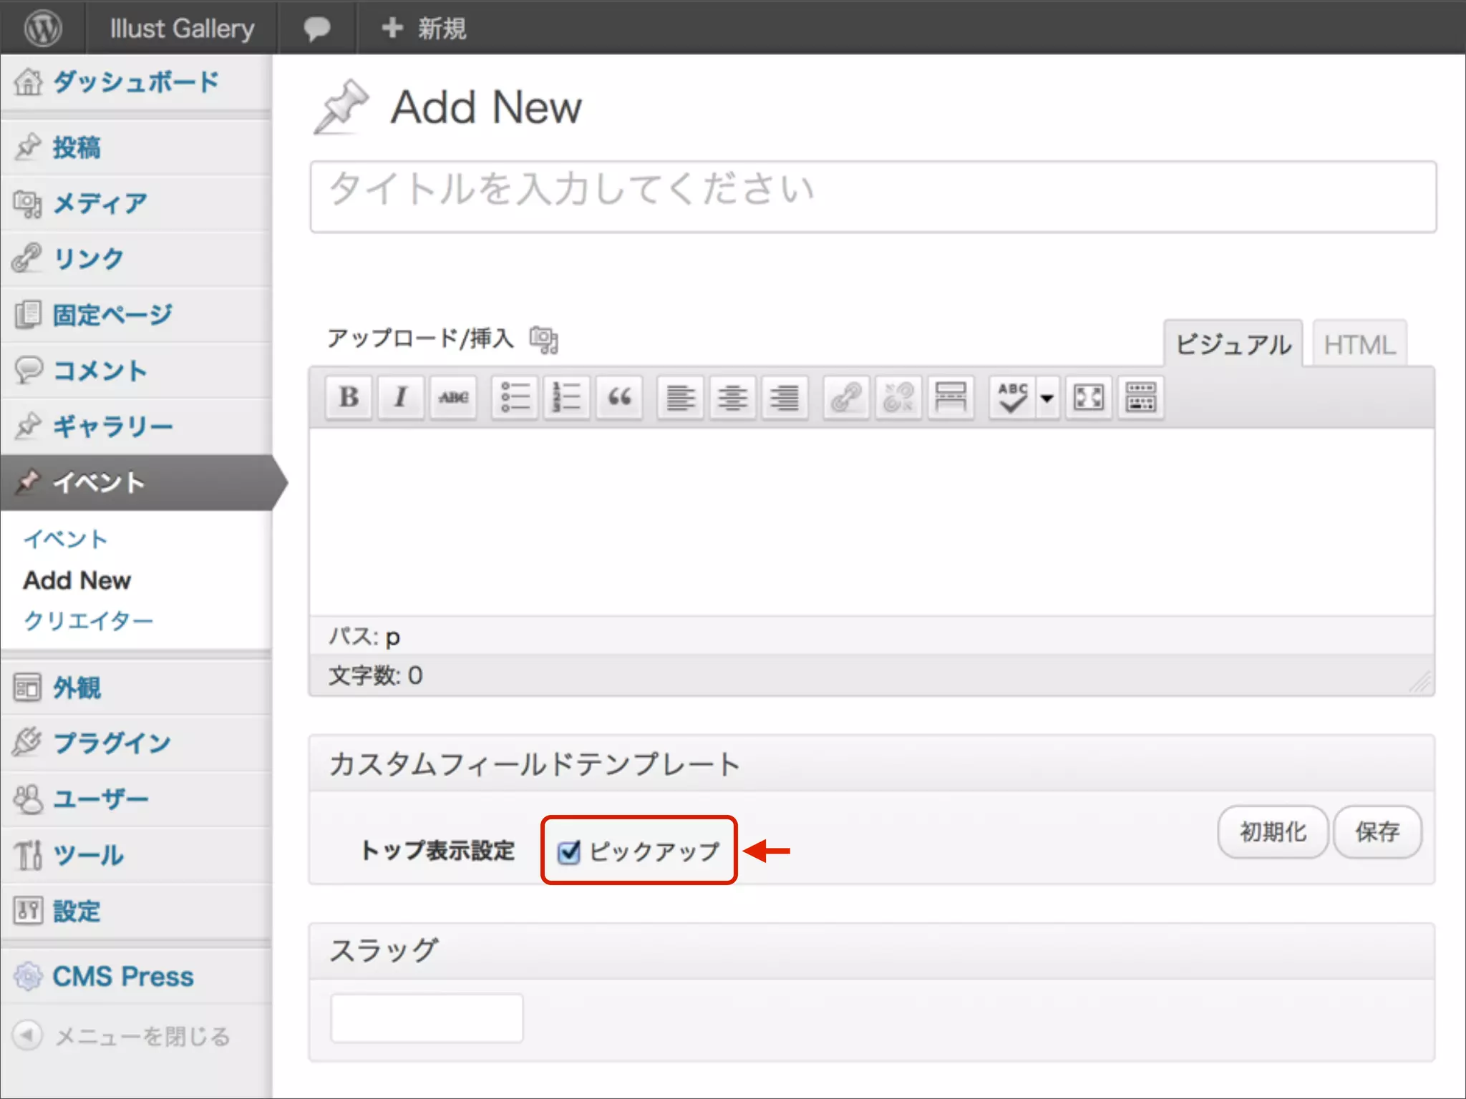
Task: Click the strikethrough ABC icon
Action: click(453, 397)
